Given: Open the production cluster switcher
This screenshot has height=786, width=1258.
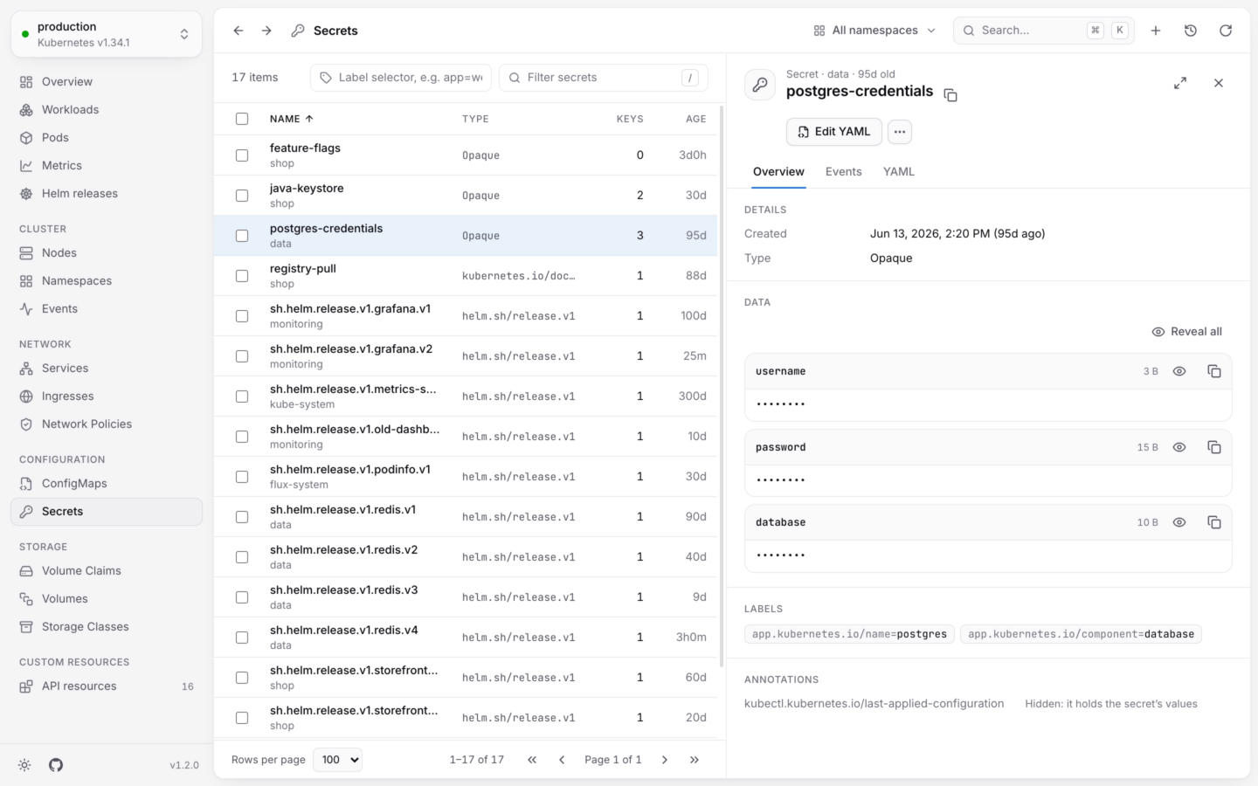Looking at the screenshot, I should click(x=107, y=34).
